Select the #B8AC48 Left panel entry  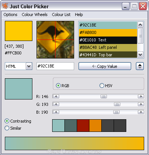[x=108, y=47]
